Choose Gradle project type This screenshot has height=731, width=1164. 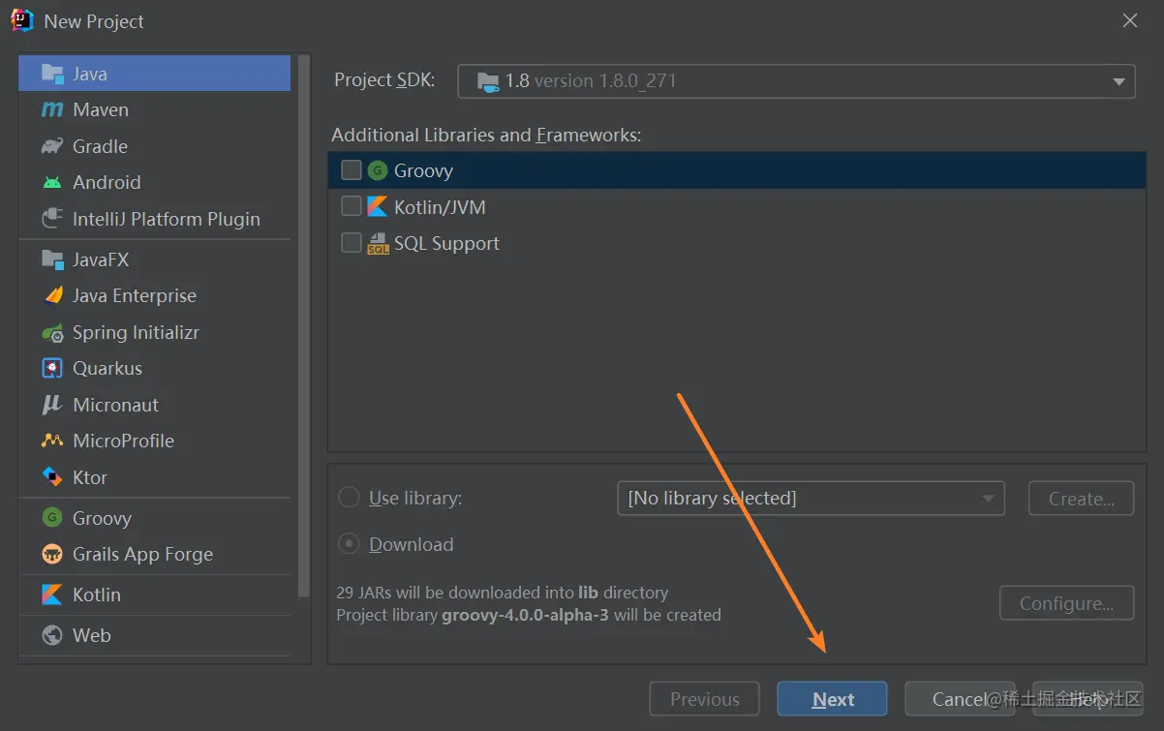154,146
